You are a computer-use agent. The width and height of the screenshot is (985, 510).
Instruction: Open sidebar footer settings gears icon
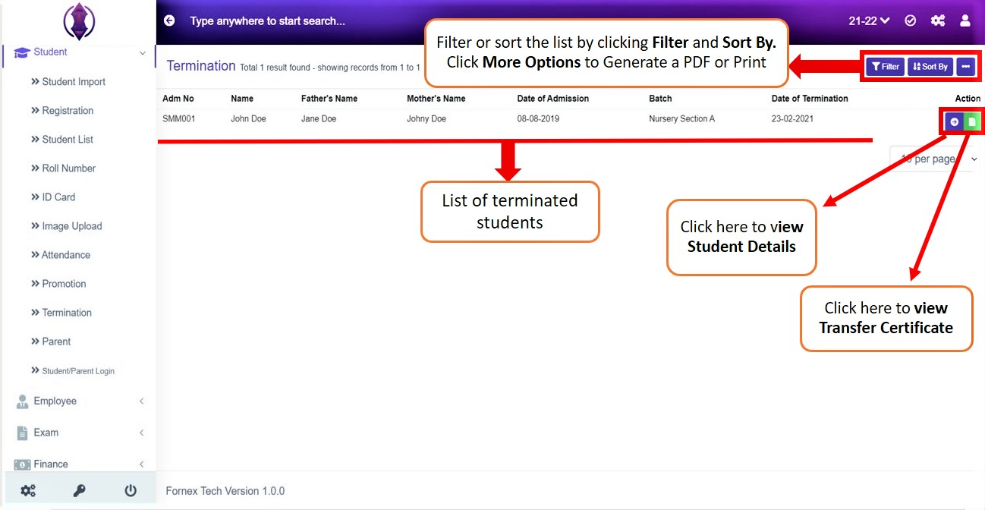pyautogui.click(x=28, y=491)
